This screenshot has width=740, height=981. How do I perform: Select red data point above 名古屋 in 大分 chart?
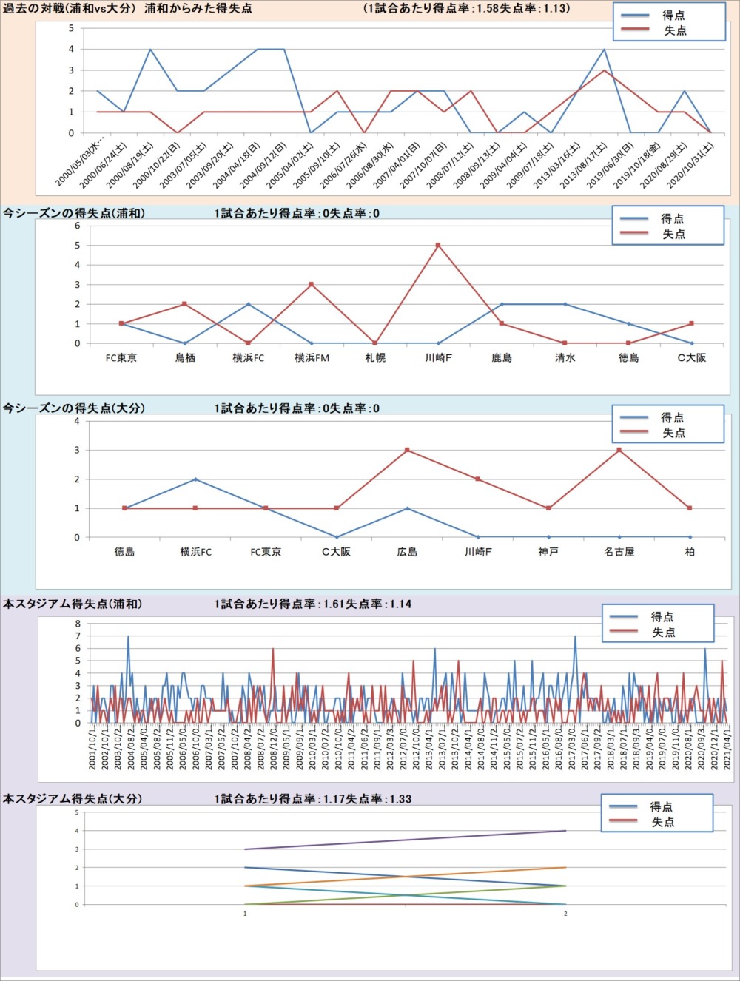tap(619, 450)
